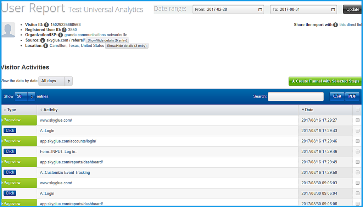Click the info icon next to Organization/ISP
Screen dimensions: 363x207
(x=60, y=35)
